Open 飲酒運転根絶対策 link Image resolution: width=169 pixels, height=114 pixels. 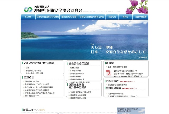point(77,80)
